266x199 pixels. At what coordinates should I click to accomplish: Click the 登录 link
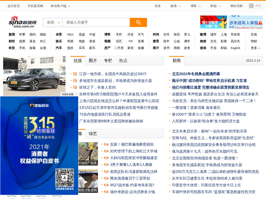pyautogui.click(x=157, y=6)
